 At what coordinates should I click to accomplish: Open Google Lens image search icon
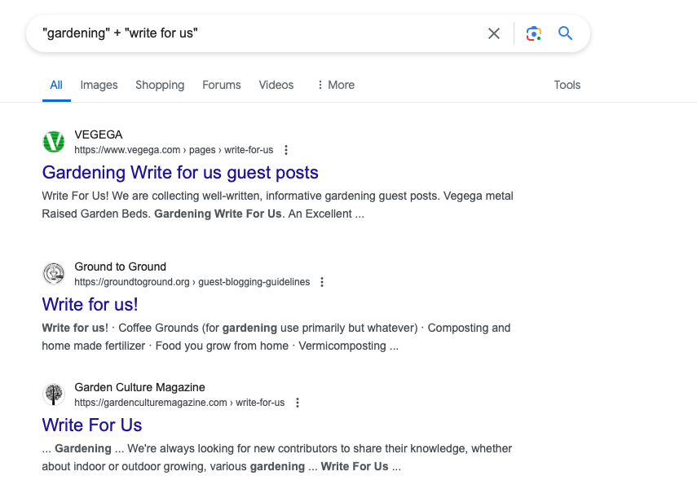533,33
